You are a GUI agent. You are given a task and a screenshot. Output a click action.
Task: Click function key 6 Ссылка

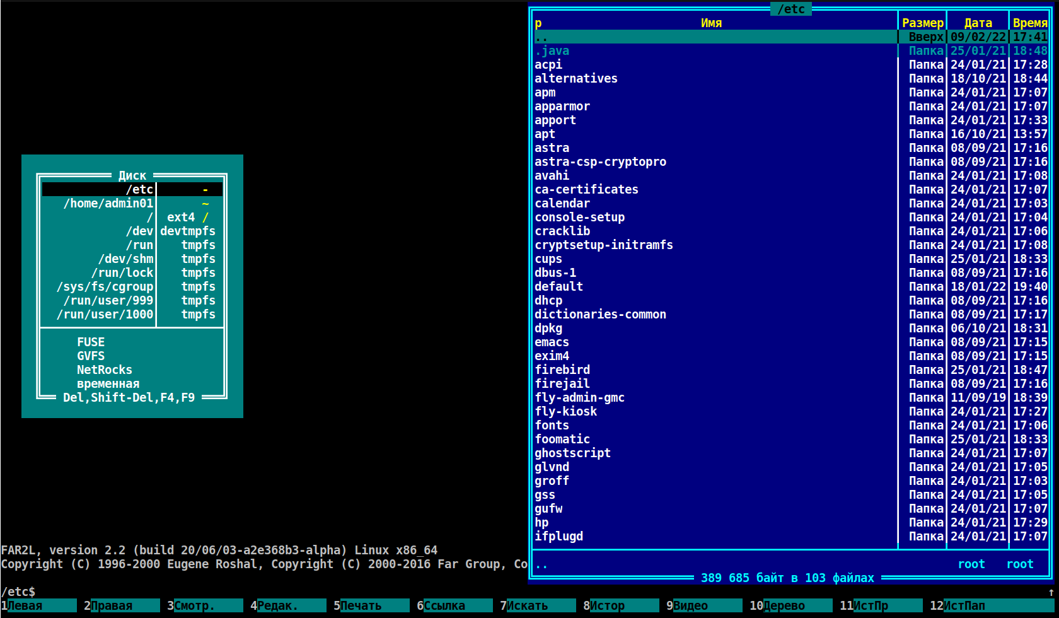pos(454,605)
